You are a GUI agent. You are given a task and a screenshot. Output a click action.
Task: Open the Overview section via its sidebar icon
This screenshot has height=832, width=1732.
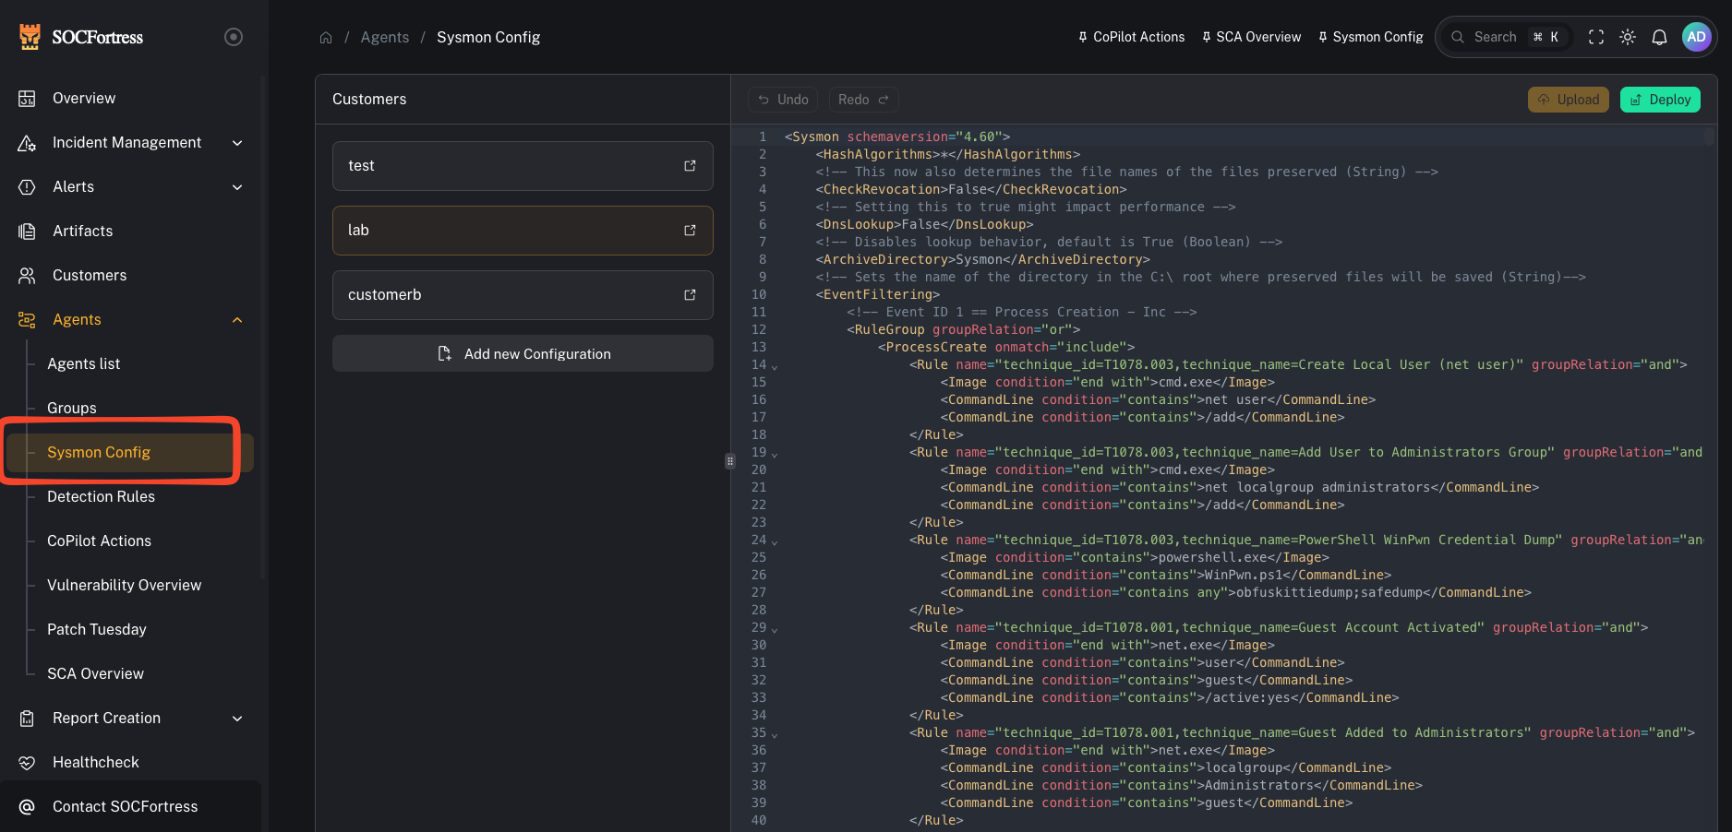tap(27, 98)
